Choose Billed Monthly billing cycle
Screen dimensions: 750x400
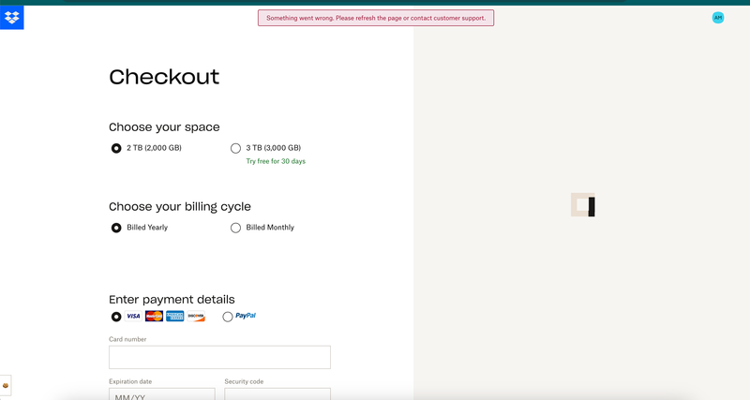tap(235, 228)
